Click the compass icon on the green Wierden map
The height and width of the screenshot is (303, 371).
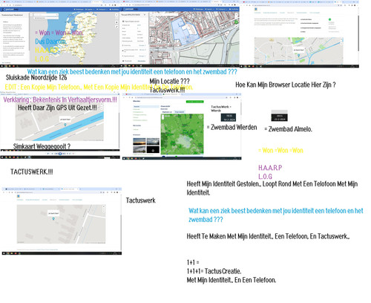(x=200, y=117)
